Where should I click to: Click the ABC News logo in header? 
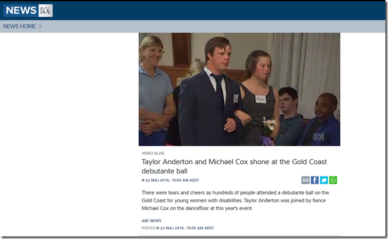click(28, 10)
